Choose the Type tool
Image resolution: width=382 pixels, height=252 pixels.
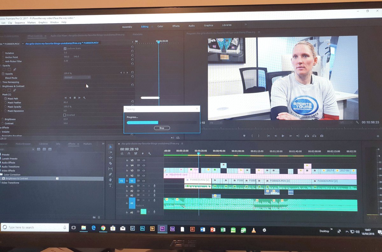[x=110, y=185]
